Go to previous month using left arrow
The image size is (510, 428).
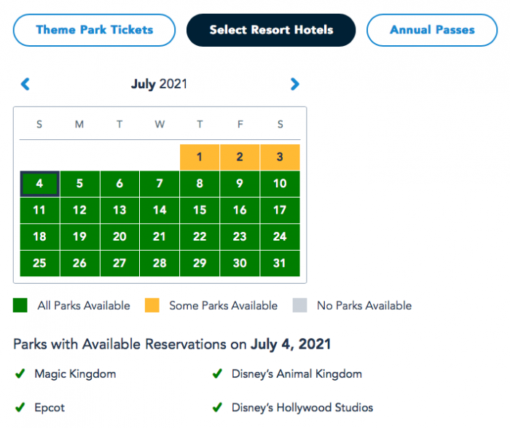[25, 85]
